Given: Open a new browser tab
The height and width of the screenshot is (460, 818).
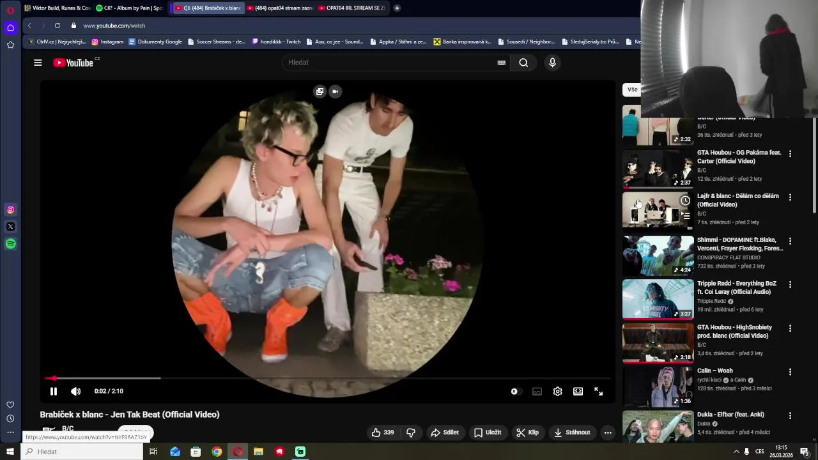Looking at the screenshot, I should pyautogui.click(x=397, y=8).
